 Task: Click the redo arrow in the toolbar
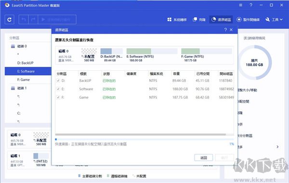pos(33,20)
